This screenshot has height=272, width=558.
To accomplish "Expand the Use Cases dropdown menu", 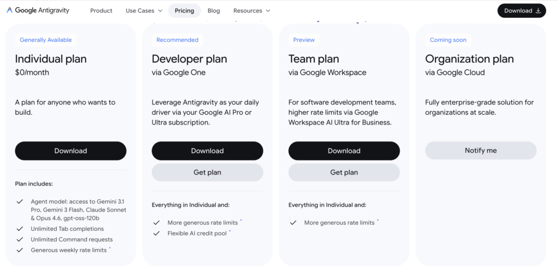I will (144, 10).
